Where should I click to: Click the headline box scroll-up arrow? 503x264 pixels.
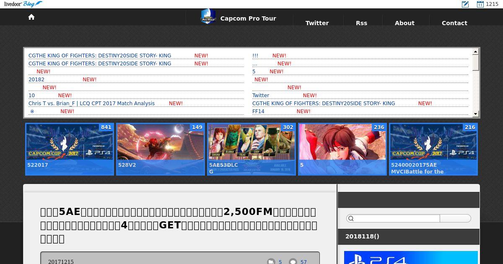(x=475, y=52)
